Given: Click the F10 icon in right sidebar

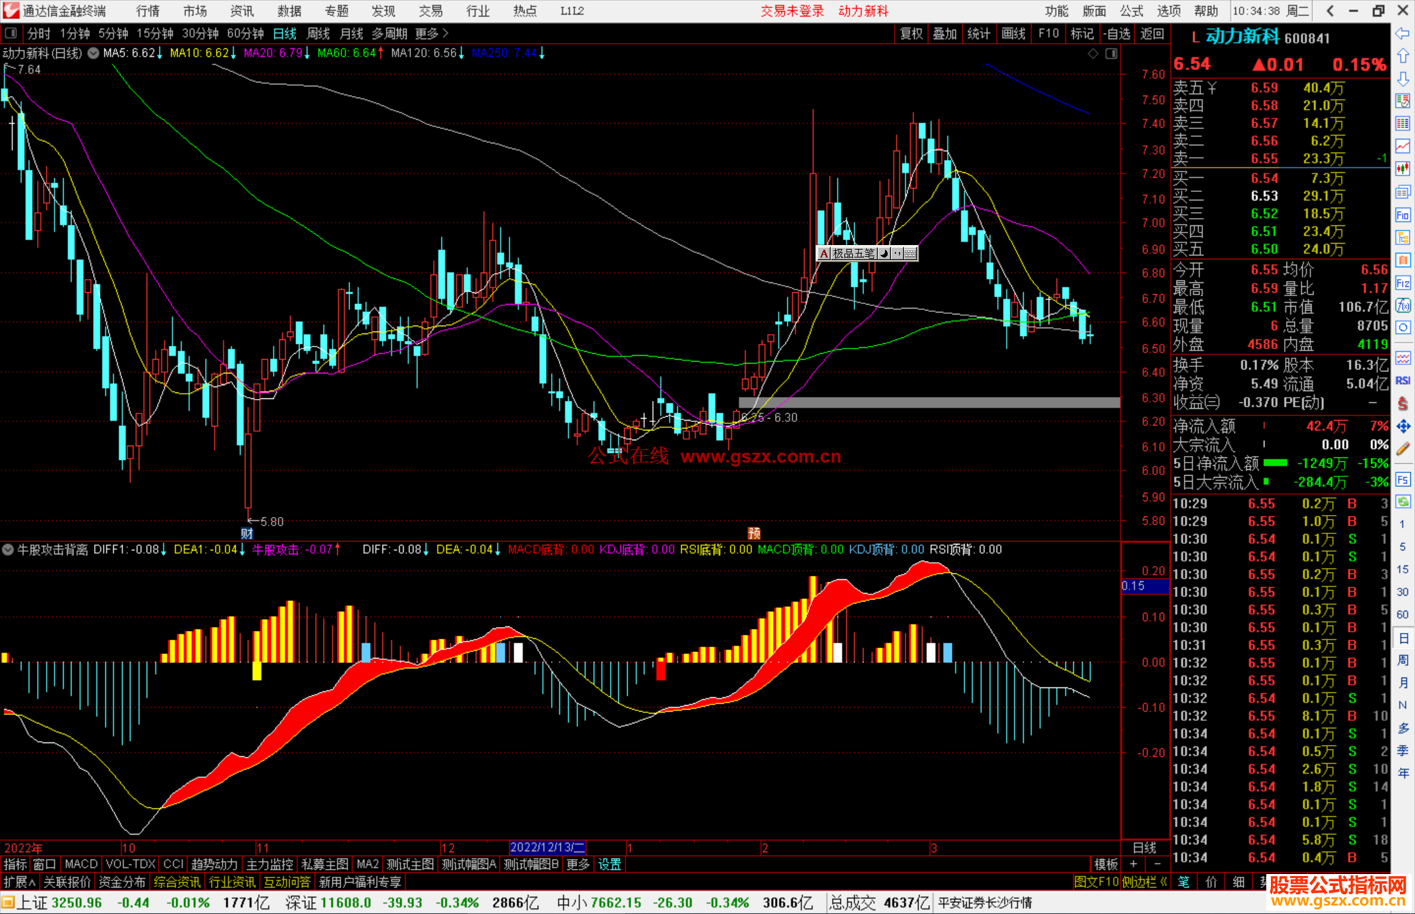Looking at the screenshot, I should [x=1403, y=216].
